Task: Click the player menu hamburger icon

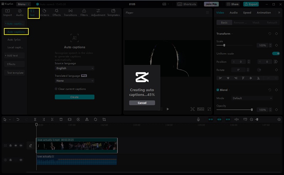Action: click(207, 12)
